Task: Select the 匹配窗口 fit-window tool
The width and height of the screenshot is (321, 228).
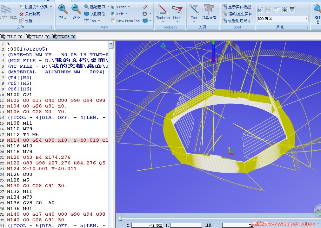Action: pos(95,7)
